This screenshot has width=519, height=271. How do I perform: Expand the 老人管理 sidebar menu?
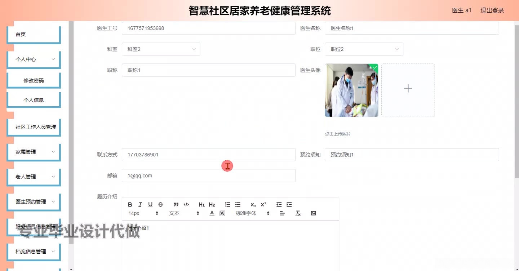click(x=34, y=177)
